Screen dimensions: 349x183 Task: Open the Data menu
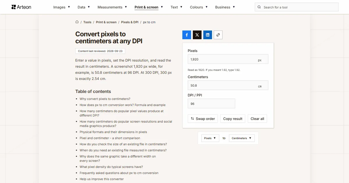point(84,7)
